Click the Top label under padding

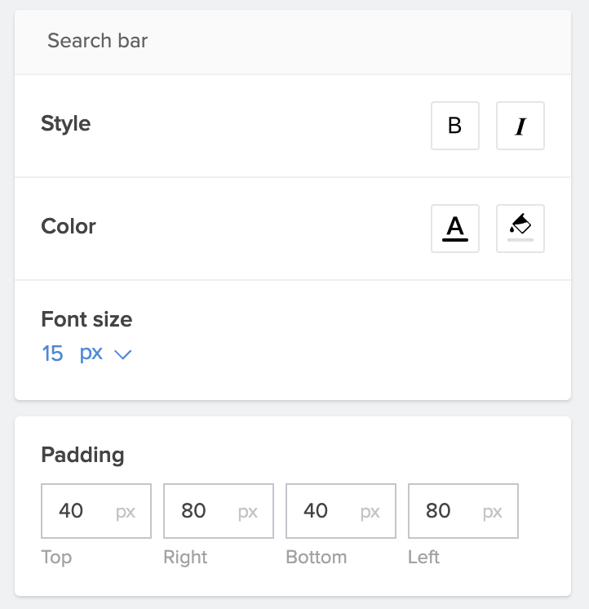pyautogui.click(x=56, y=558)
